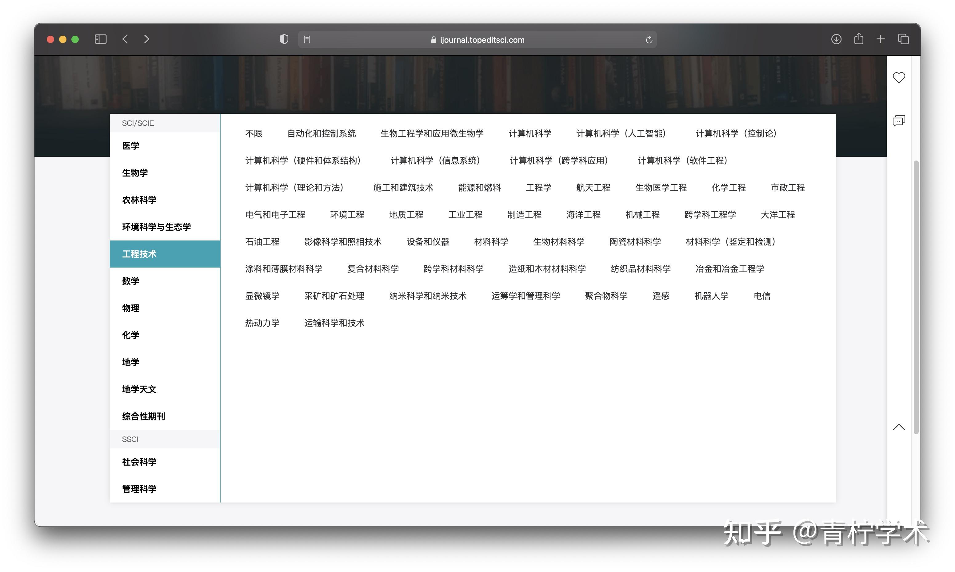
Task: Open the share menu in Safari toolbar
Action: (859, 39)
